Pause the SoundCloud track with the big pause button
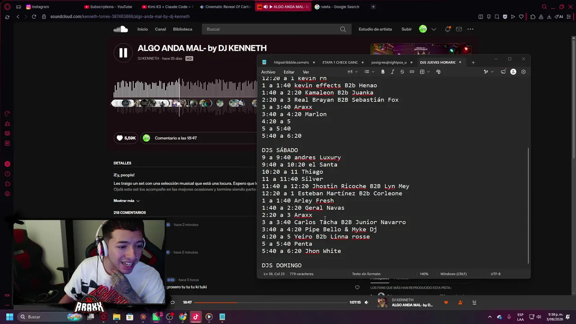Viewport: 576px width, 324px height. [x=123, y=53]
